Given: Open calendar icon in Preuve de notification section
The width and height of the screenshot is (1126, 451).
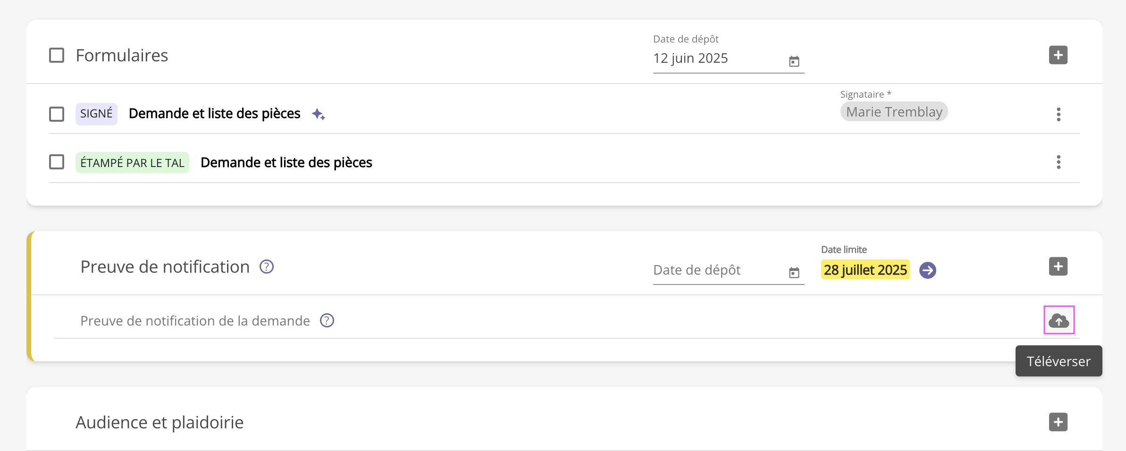Looking at the screenshot, I should point(794,273).
